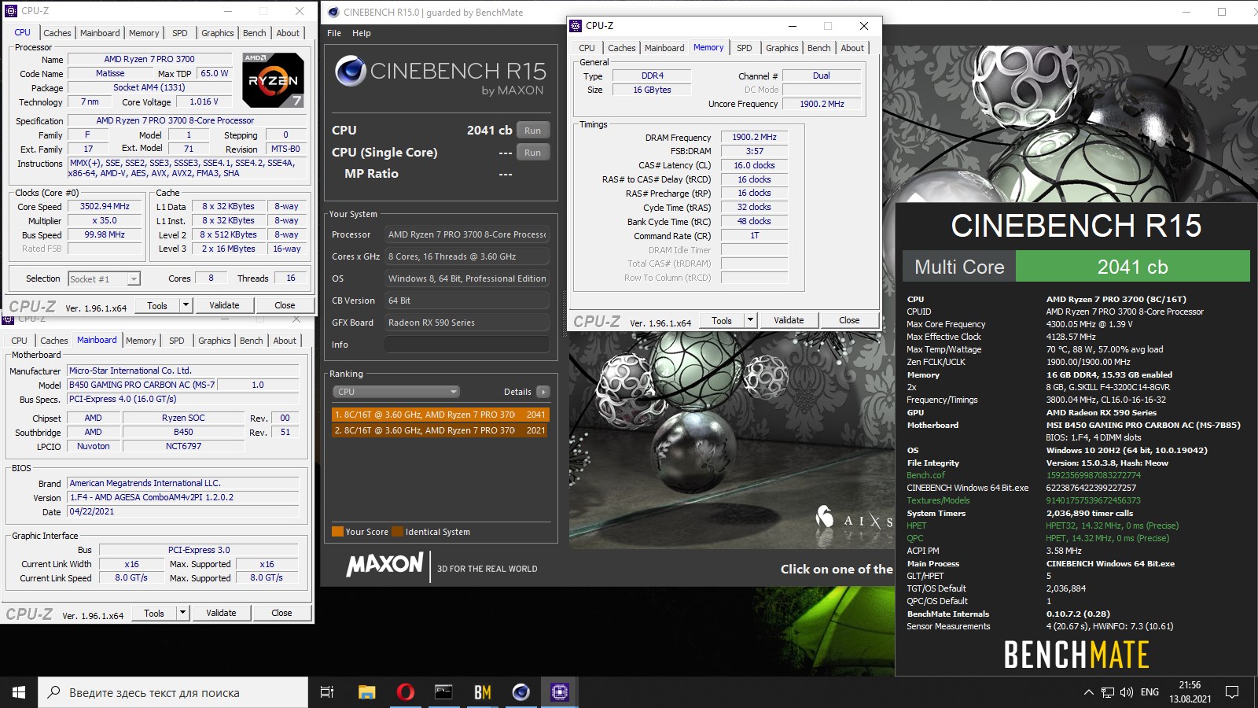Click DRAM Frequency value 1900.2 MHz
Image resolution: width=1258 pixels, height=708 pixels.
(x=754, y=137)
